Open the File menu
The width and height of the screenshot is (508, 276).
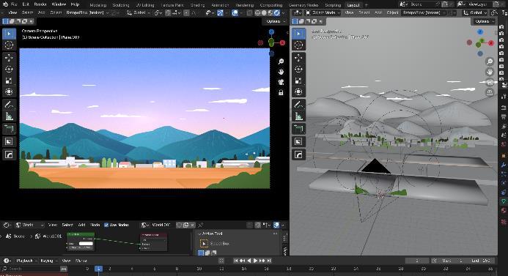point(14,4)
